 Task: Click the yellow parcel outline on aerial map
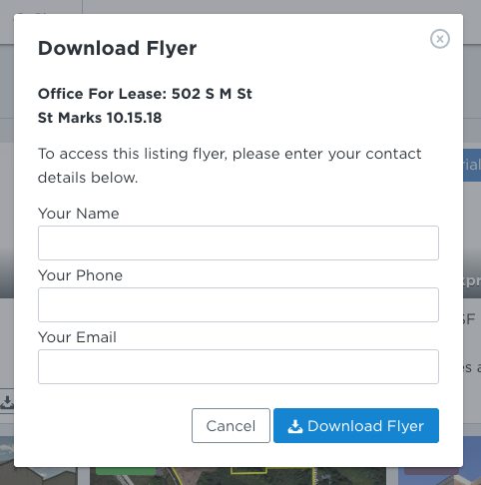[x=248, y=470]
